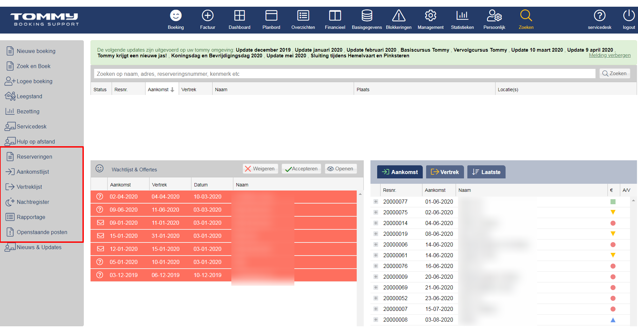Click envelope icon on 15-01-2020 row
The width and height of the screenshot is (638, 333).
point(100,236)
